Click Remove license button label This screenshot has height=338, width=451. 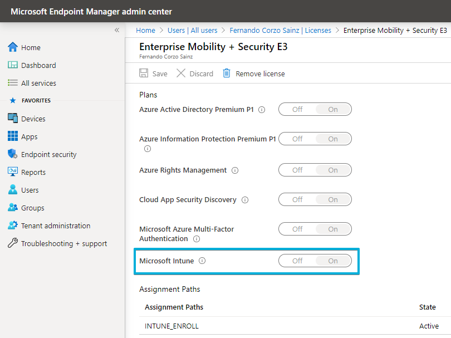click(261, 74)
